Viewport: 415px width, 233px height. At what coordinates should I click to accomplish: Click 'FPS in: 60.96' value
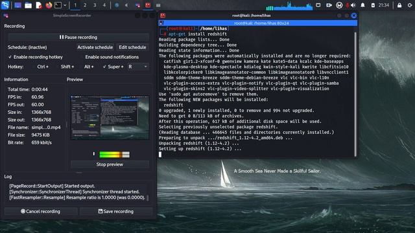coord(38,97)
